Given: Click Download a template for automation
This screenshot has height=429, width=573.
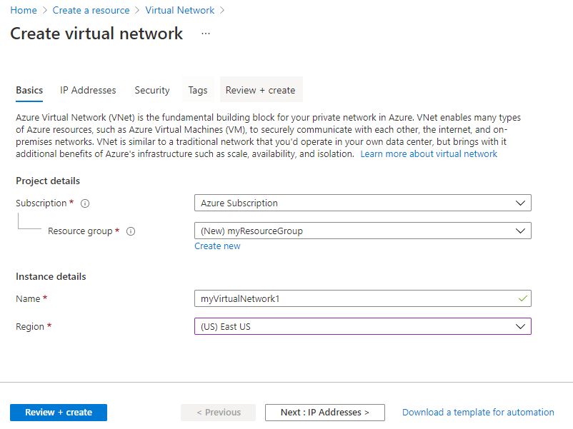Looking at the screenshot, I should [x=478, y=413].
